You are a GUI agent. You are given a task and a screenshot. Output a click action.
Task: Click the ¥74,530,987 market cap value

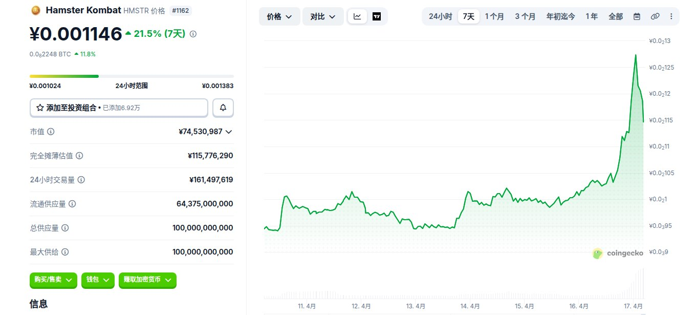tap(201, 132)
